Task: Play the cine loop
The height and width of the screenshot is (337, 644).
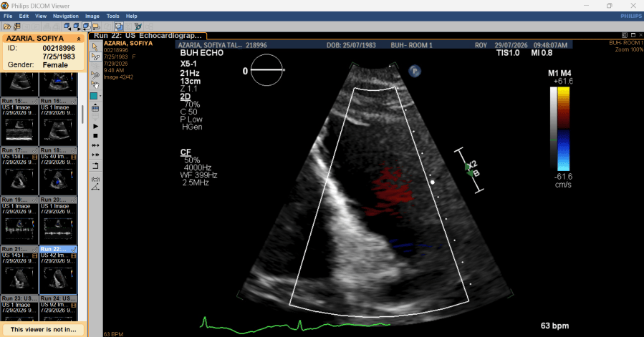Action: tap(95, 126)
